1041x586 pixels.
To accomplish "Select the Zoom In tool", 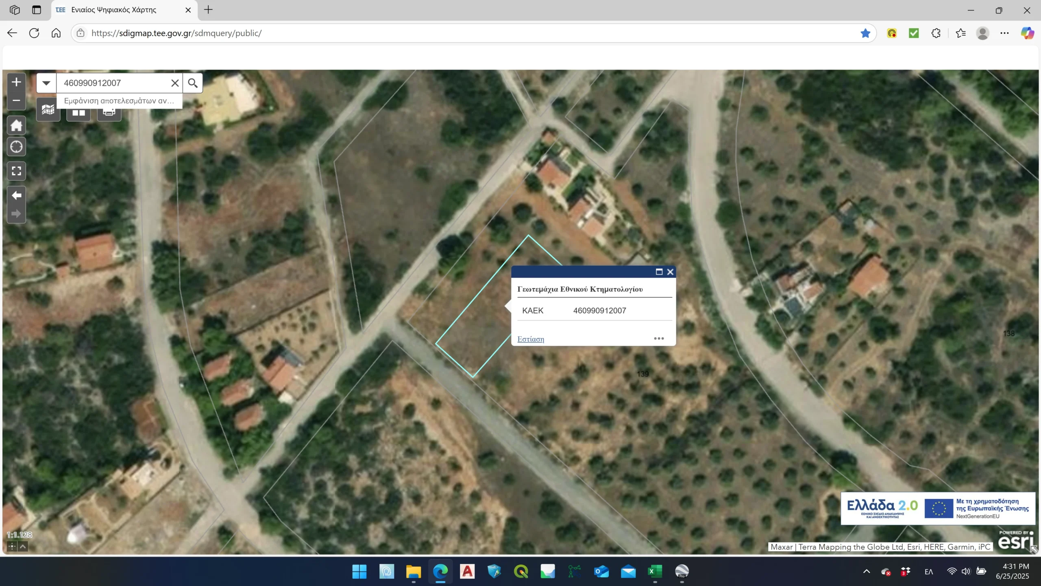I will [x=16, y=82].
